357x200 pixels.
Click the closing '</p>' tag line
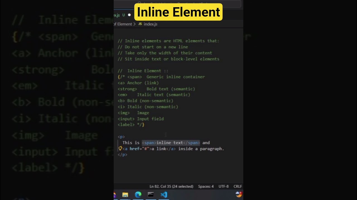(122, 155)
